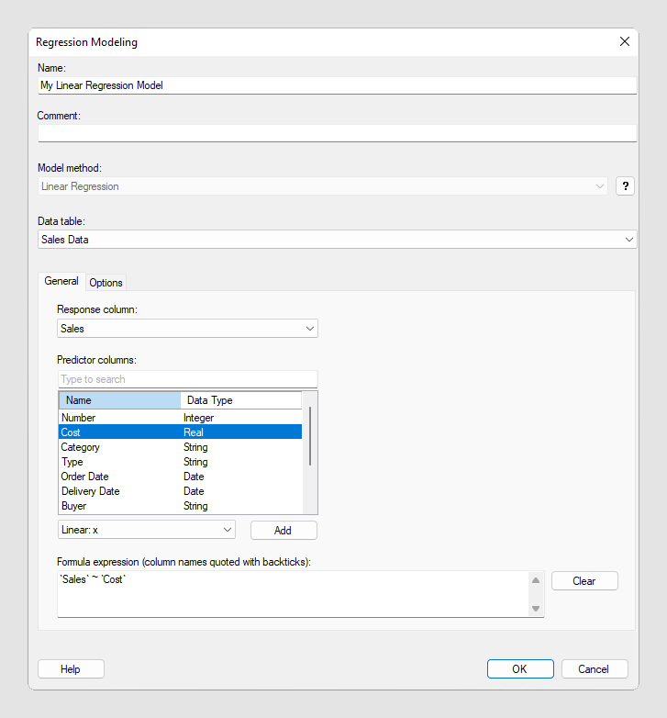Viewport: 667px width, 718px height.
Task: Open the Response column dropdown
Action: pos(187,329)
